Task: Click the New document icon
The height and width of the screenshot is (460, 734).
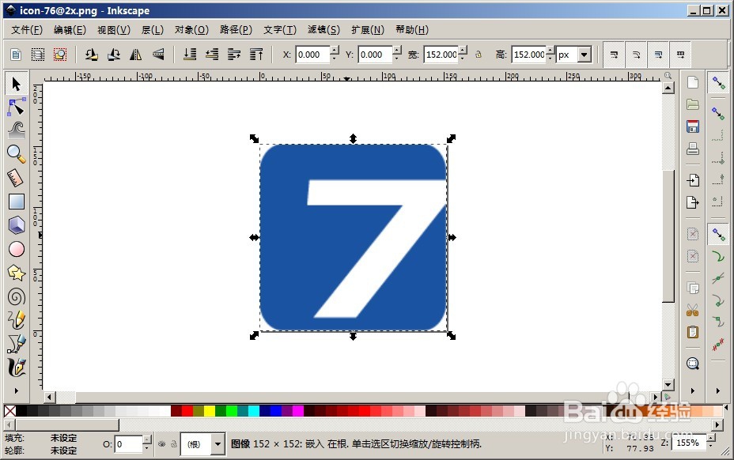Action: coord(693,82)
